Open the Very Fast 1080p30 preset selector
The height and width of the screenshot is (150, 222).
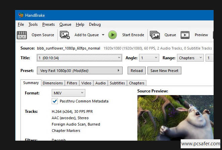(x=79, y=71)
